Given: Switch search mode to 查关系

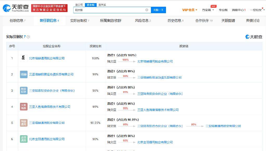Looking at the screenshot, I should pos(102,5).
